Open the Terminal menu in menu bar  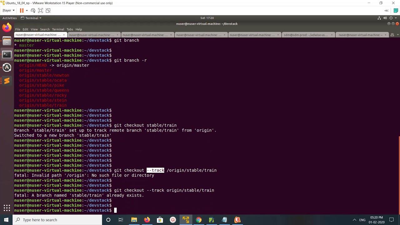coord(58,29)
